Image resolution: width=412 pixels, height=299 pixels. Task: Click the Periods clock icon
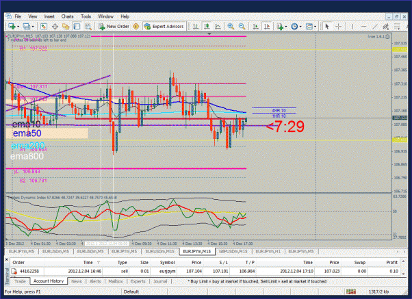coord(294,26)
